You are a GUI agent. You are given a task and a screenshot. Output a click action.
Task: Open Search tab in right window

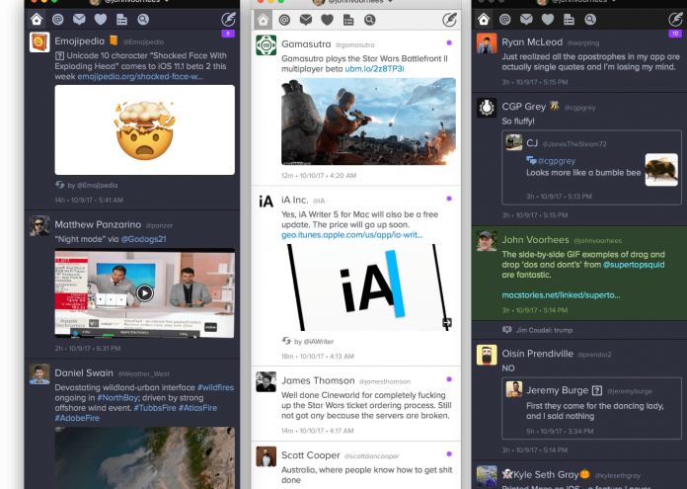(x=590, y=20)
